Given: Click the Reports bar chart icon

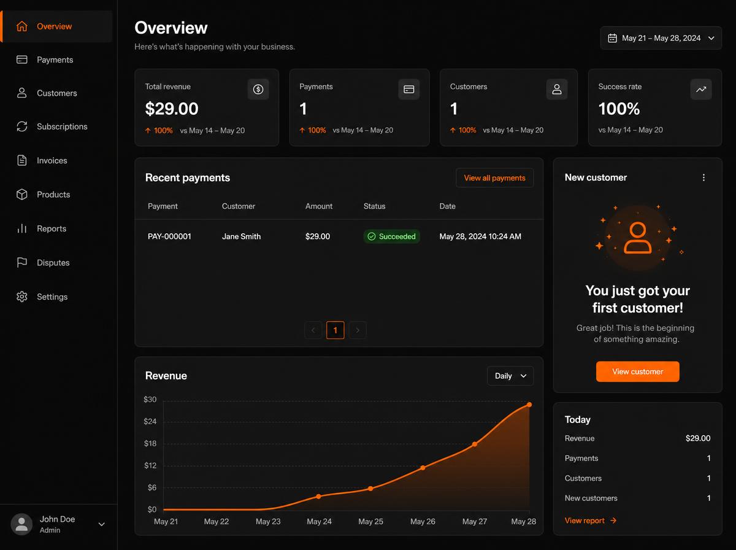Looking at the screenshot, I should click(x=22, y=228).
